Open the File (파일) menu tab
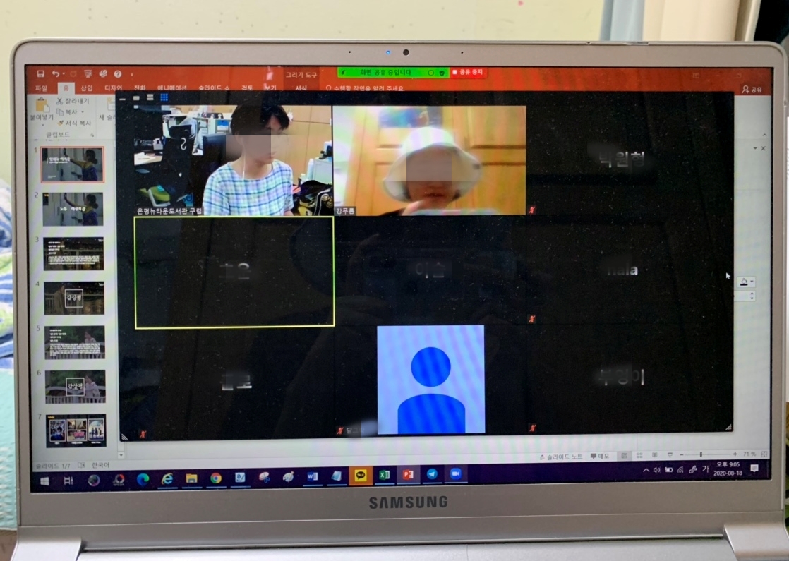This screenshot has height=561, width=789. click(x=41, y=88)
